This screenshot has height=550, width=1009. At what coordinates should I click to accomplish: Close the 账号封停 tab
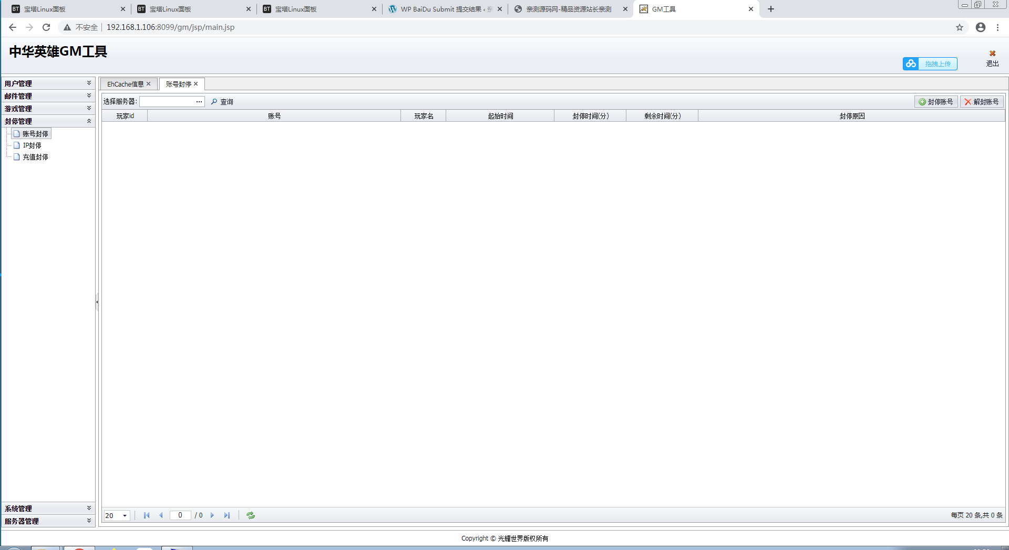click(196, 84)
